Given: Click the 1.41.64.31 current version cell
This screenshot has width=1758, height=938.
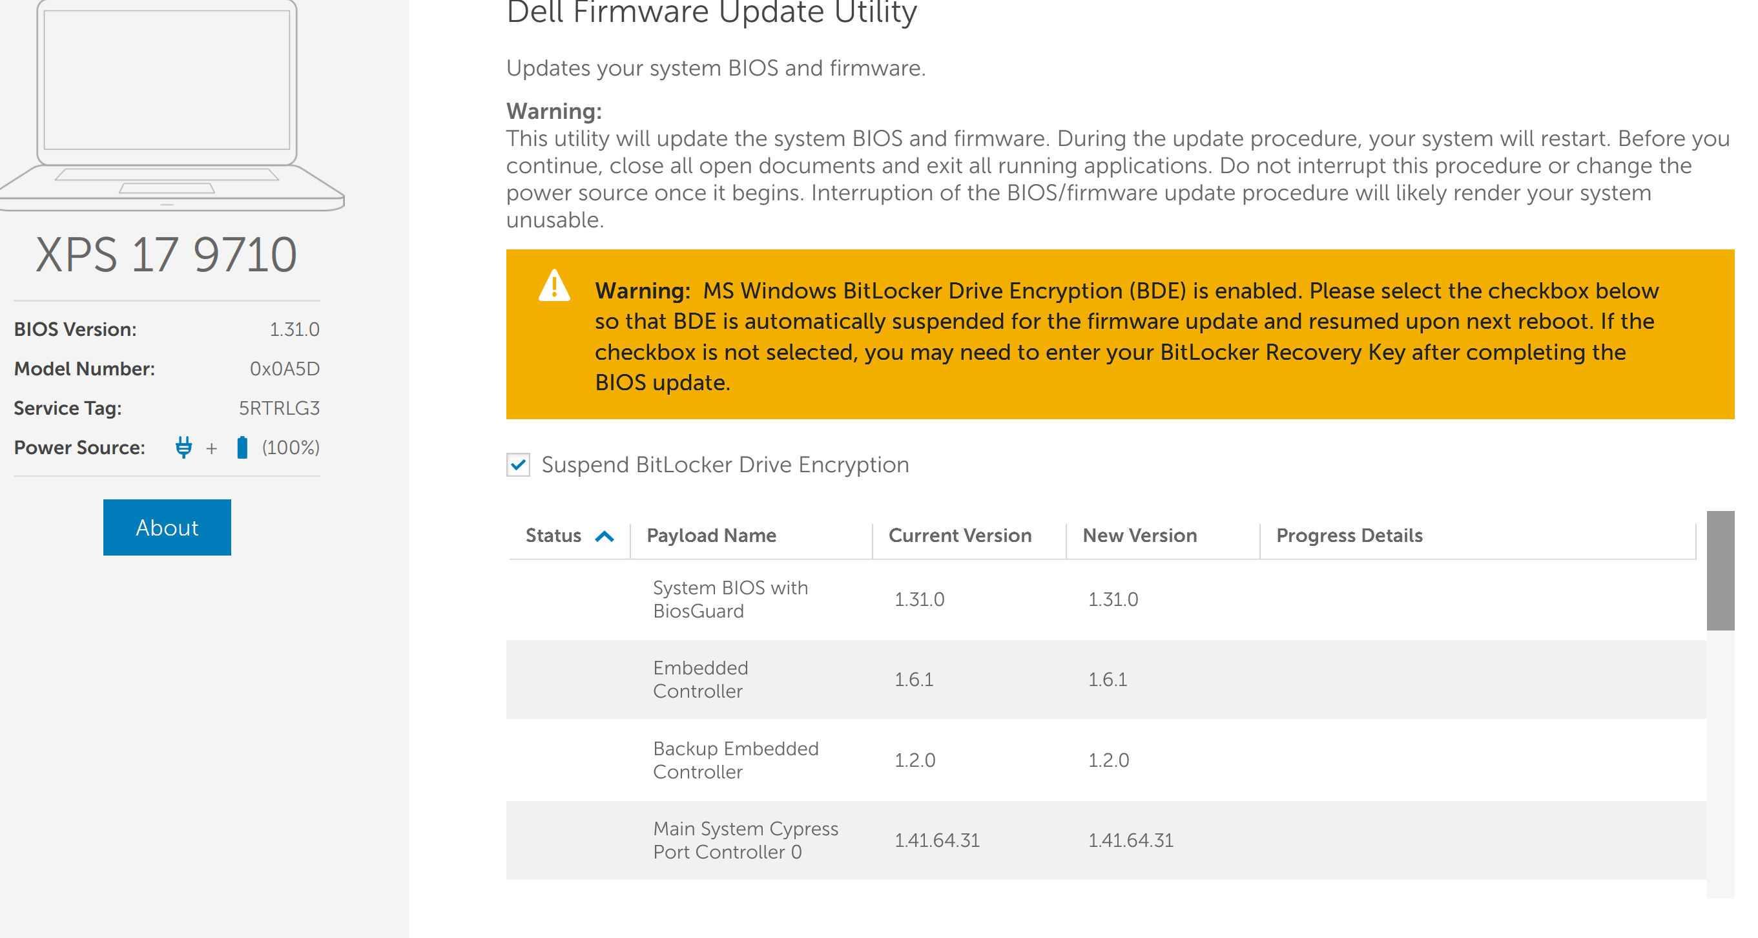Looking at the screenshot, I should click(x=936, y=840).
